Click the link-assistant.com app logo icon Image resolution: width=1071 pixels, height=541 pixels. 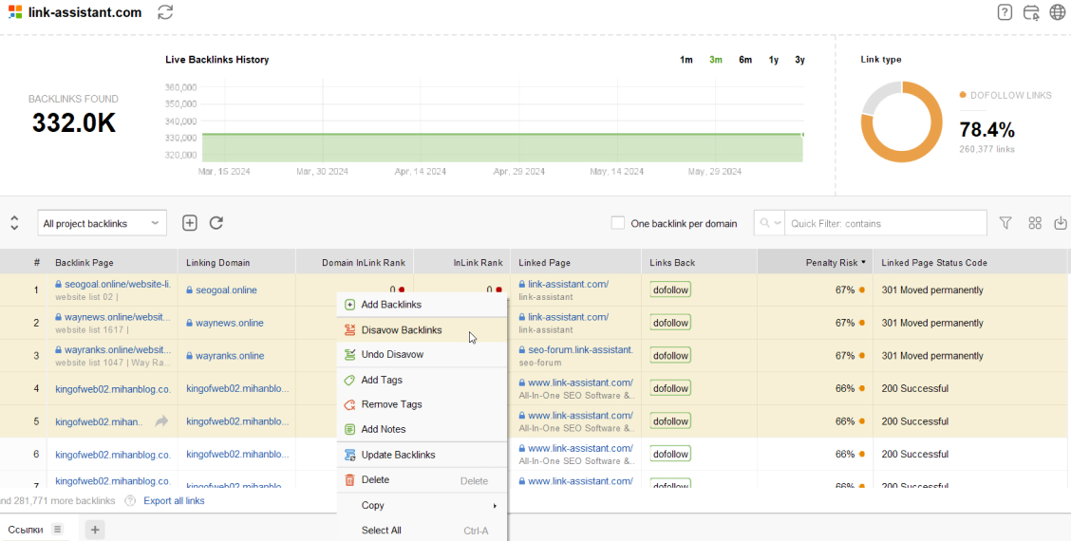(15, 11)
